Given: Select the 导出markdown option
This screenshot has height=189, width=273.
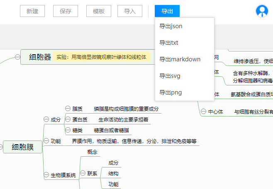Looking at the screenshot, I should [180, 59].
